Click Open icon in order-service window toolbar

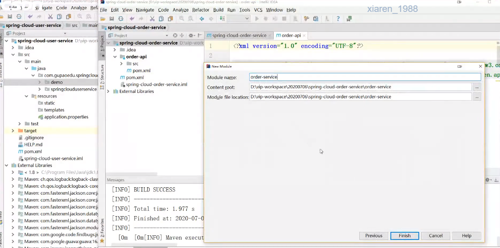pos(103,19)
